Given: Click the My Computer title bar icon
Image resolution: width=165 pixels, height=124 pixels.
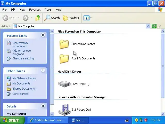Looking at the screenshot, I should (x=3, y=3).
